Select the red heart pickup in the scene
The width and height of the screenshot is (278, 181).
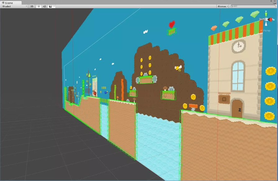[x=171, y=24]
